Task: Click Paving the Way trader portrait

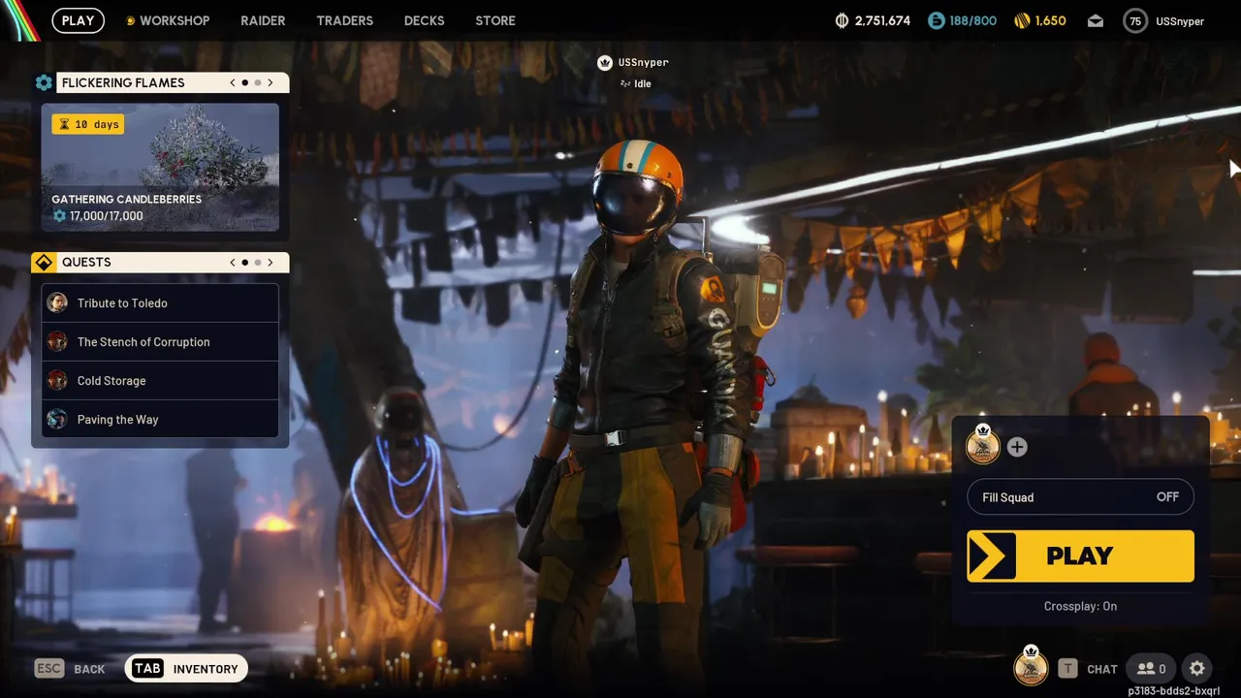Action: [57, 419]
